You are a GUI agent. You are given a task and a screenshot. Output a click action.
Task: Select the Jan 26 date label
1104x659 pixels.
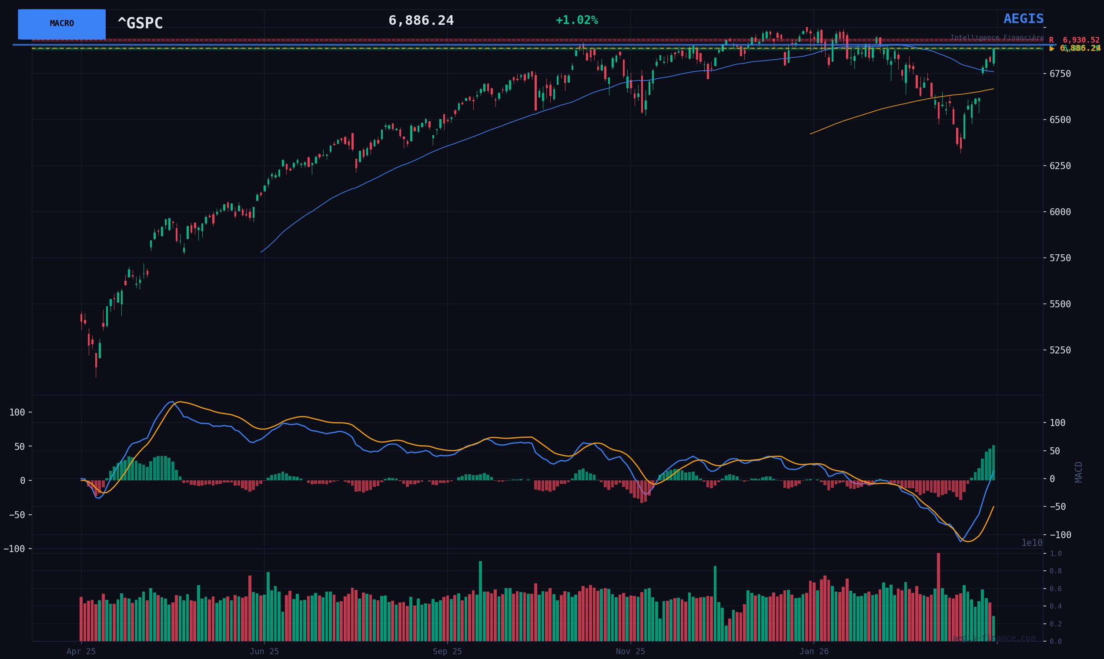click(x=813, y=652)
